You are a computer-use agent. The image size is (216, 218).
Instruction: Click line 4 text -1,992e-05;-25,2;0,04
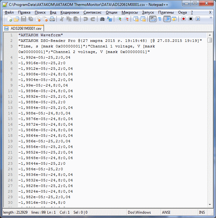(44, 57)
